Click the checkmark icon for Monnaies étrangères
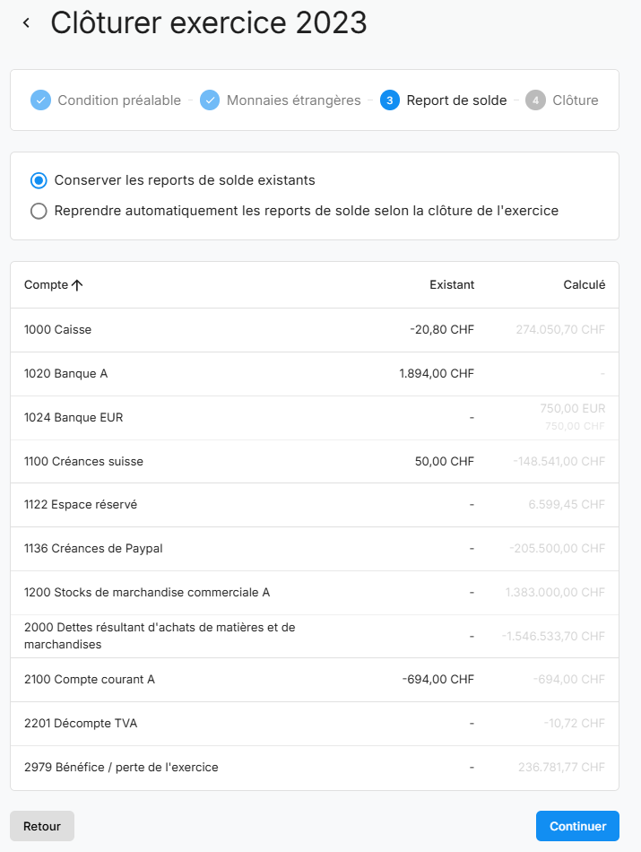The height and width of the screenshot is (852, 641). click(x=210, y=100)
